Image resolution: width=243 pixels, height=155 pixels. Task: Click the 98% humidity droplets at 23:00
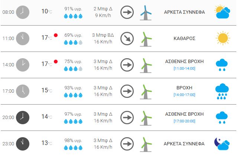73,147
